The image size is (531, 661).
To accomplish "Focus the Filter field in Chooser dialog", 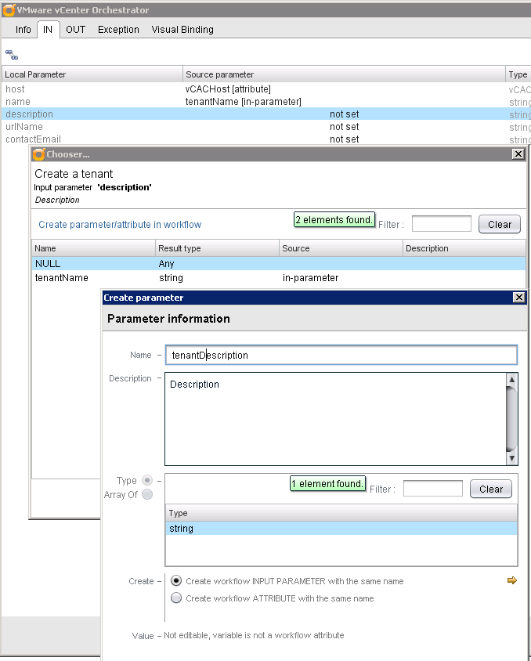I will [x=441, y=224].
